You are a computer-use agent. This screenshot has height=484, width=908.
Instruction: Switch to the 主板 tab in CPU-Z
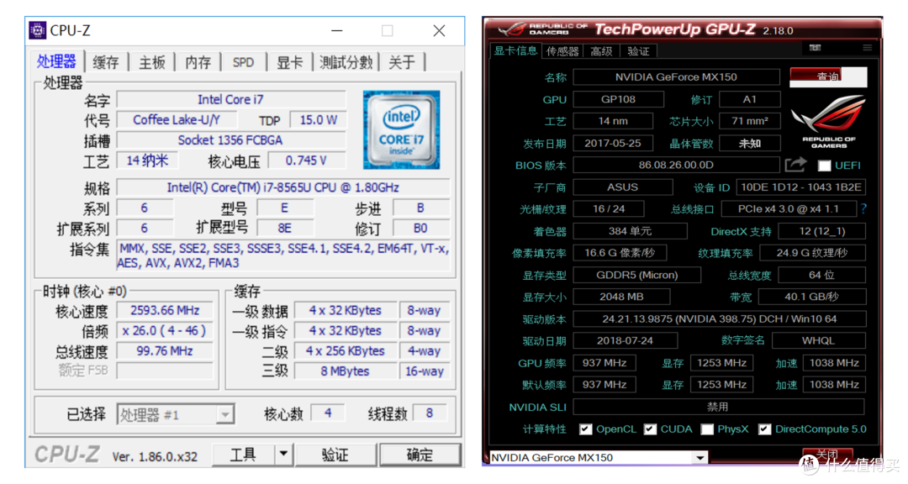[x=152, y=62]
